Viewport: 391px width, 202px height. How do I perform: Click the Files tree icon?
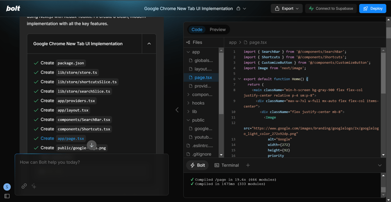point(188,42)
